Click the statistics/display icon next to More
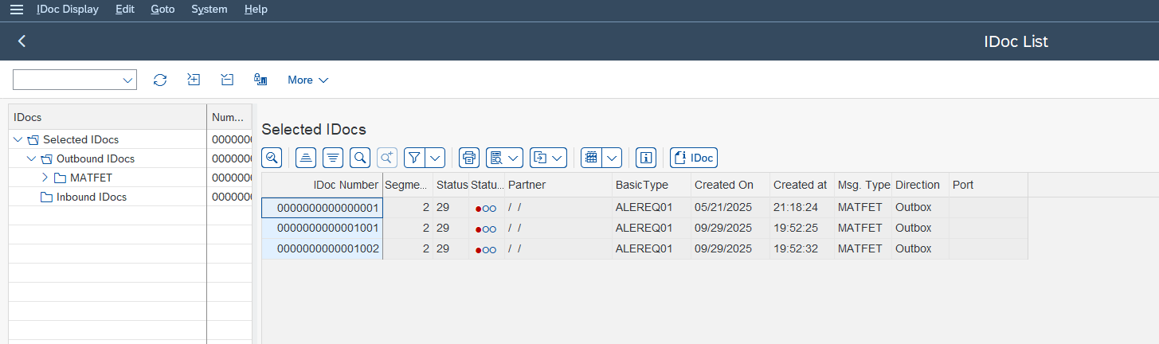The height and width of the screenshot is (344, 1159). (260, 80)
